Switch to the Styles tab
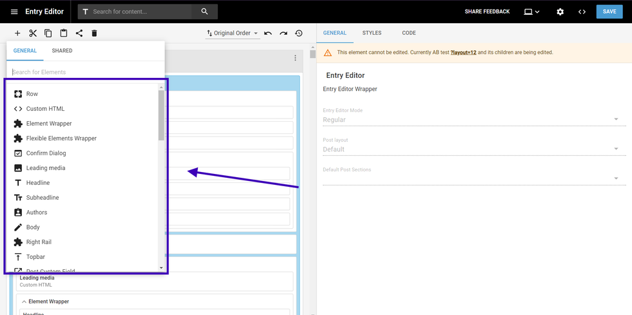632x315 pixels. click(371, 33)
